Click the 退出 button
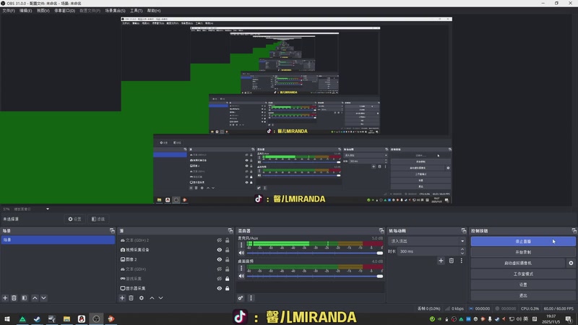The image size is (578, 325). click(x=523, y=295)
